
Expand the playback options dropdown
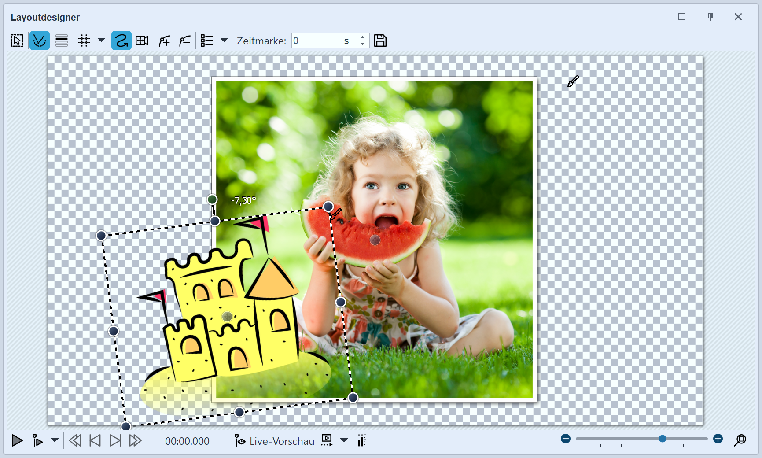coord(55,441)
